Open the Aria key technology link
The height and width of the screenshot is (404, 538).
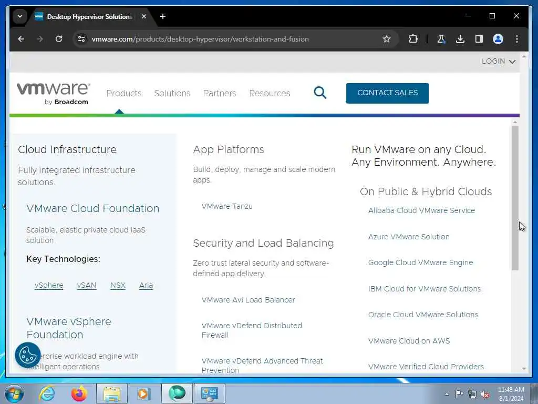[146, 285]
